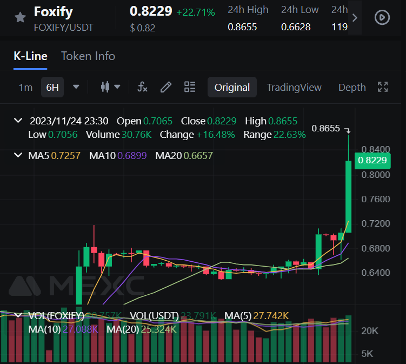Click the 20K volume axis label
Viewport: 406px width, 364px height.
point(370,331)
